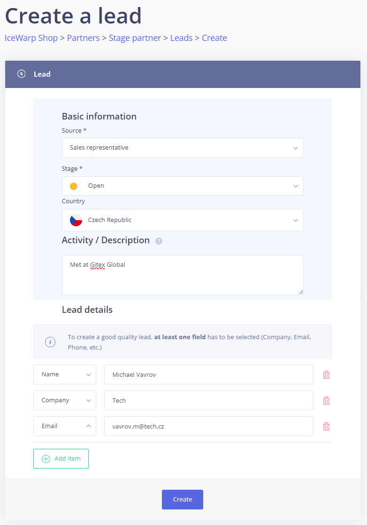
Task: Click the Czech Republic flag icon
Action: pyautogui.click(x=76, y=220)
